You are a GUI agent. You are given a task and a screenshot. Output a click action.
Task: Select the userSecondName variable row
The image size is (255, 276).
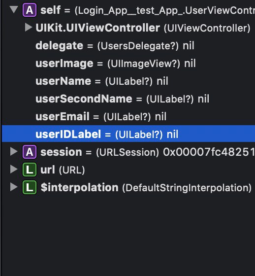coord(128,99)
